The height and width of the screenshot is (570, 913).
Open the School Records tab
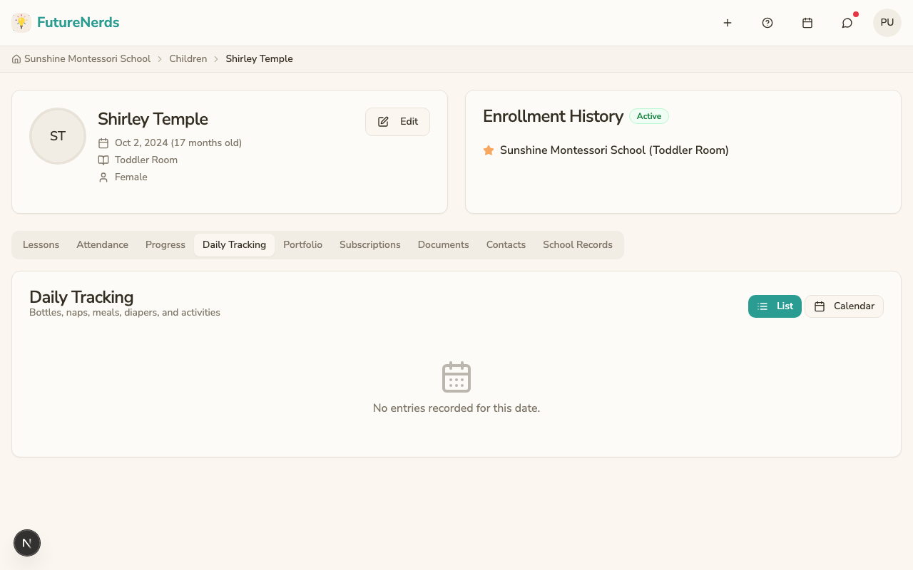point(578,245)
